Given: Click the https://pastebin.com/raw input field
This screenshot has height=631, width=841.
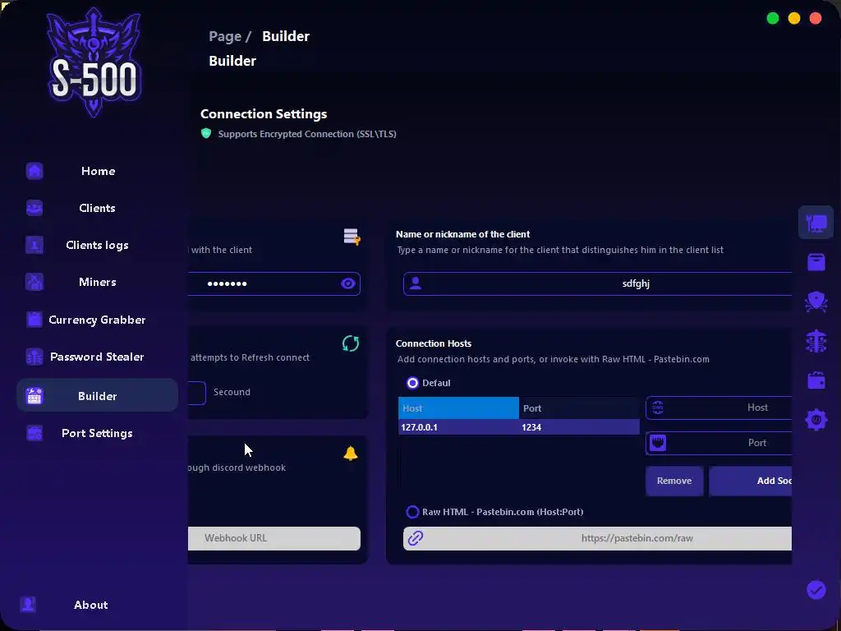Looking at the screenshot, I should point(598,538).
